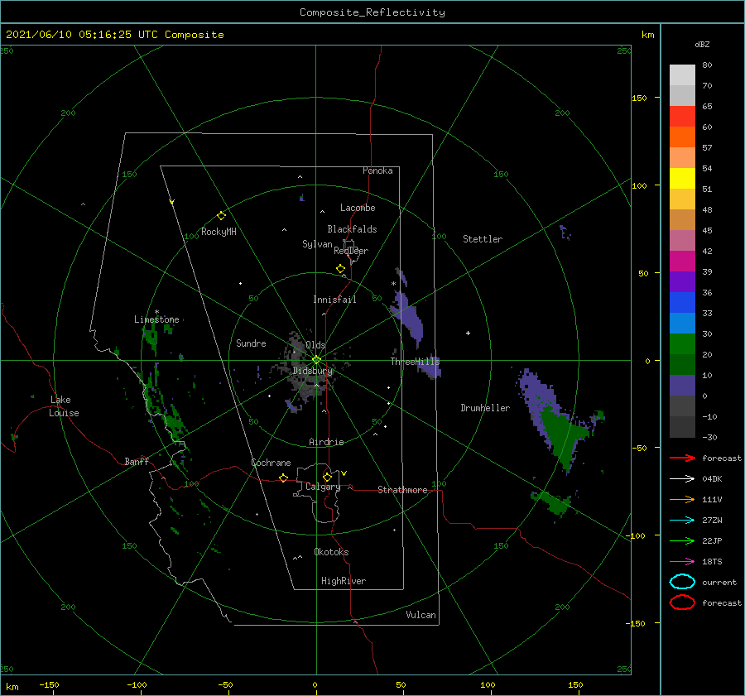
Task: Click the Vulcan town label
Action: click(421, 615)
